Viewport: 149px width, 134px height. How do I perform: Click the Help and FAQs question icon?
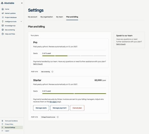3,34
